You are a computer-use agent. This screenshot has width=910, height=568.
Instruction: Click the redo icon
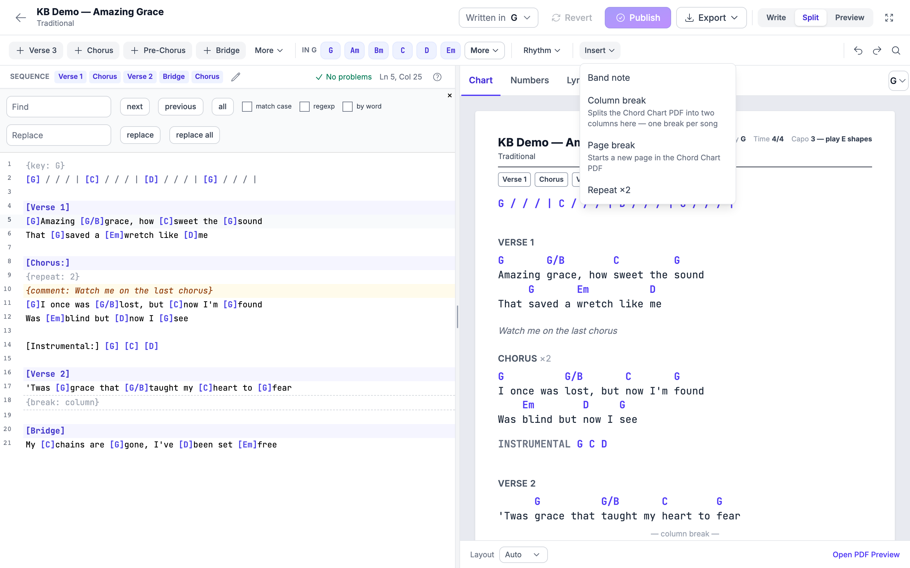point(877,50)
